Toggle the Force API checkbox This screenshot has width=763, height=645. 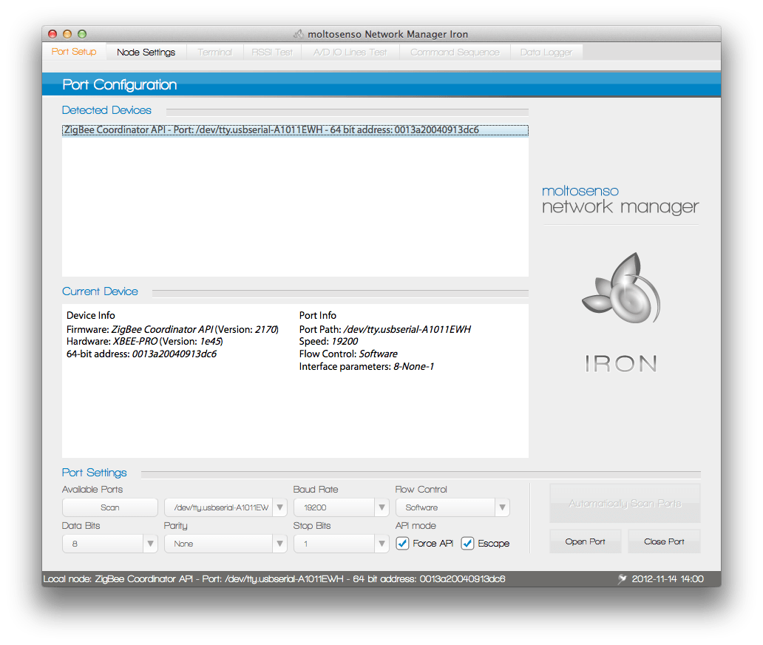click(x=402, y=543)
